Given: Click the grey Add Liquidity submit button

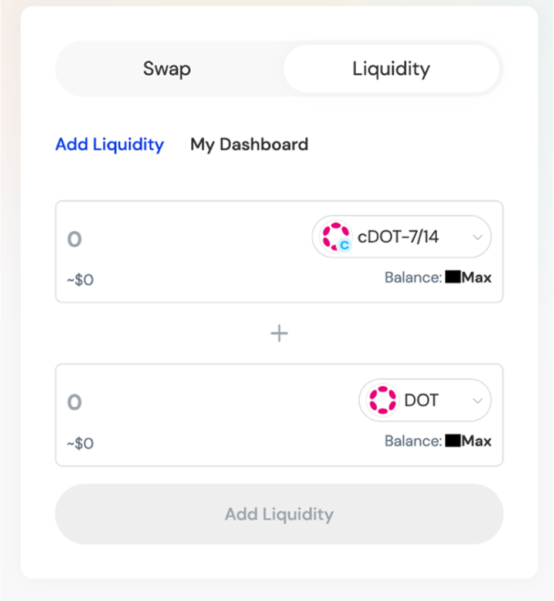Looking at the screenshot, I should click(x=279, y=514).
